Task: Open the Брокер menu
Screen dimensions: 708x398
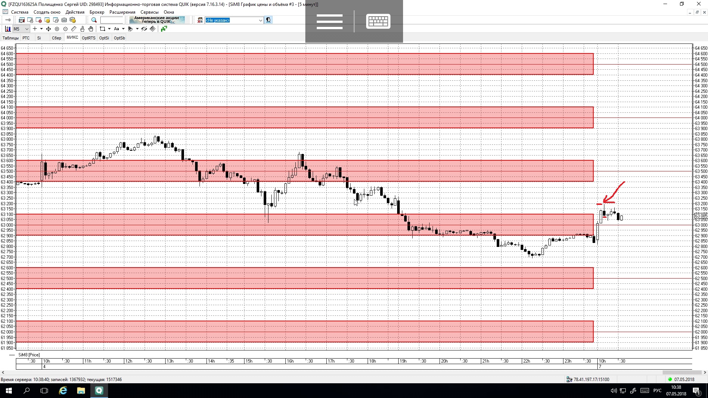Action: [x=97, y=12]
